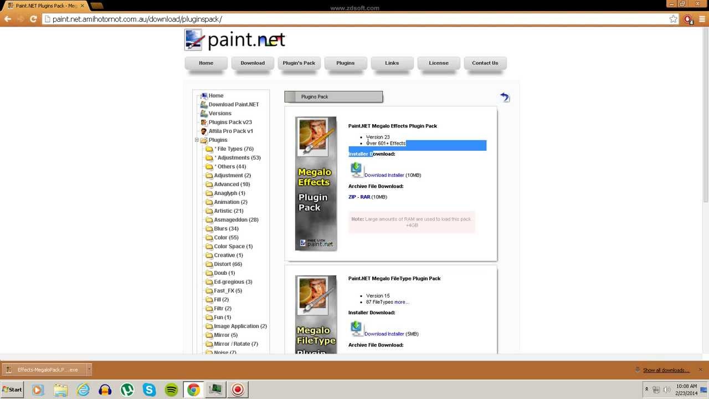Click the paint.net logo image
The width and height of the screenshot is (709, 399).
pyautogui.click(x=235, y=40)
